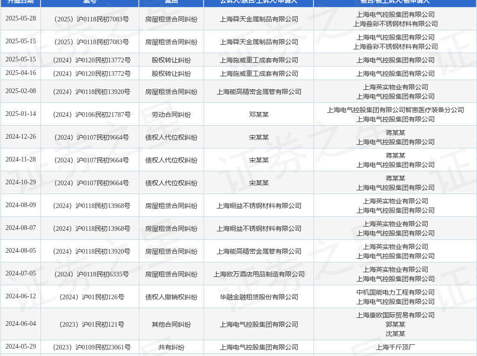
Task: Select 上海能高精密金属管有限公司 in the 2025-02-08 row
Action: [259, 92]
